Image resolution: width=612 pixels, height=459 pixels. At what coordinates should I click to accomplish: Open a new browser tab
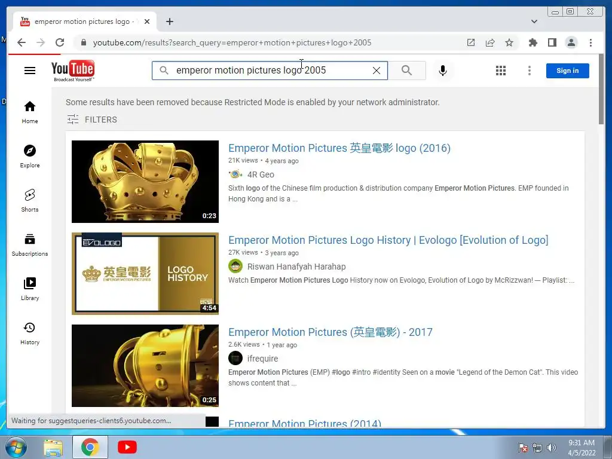click(x=169, y=22)
